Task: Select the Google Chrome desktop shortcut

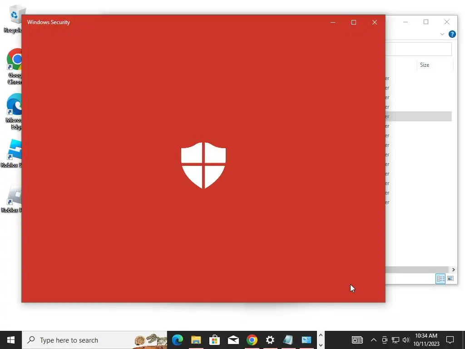Action: click(x=14, y=66)
